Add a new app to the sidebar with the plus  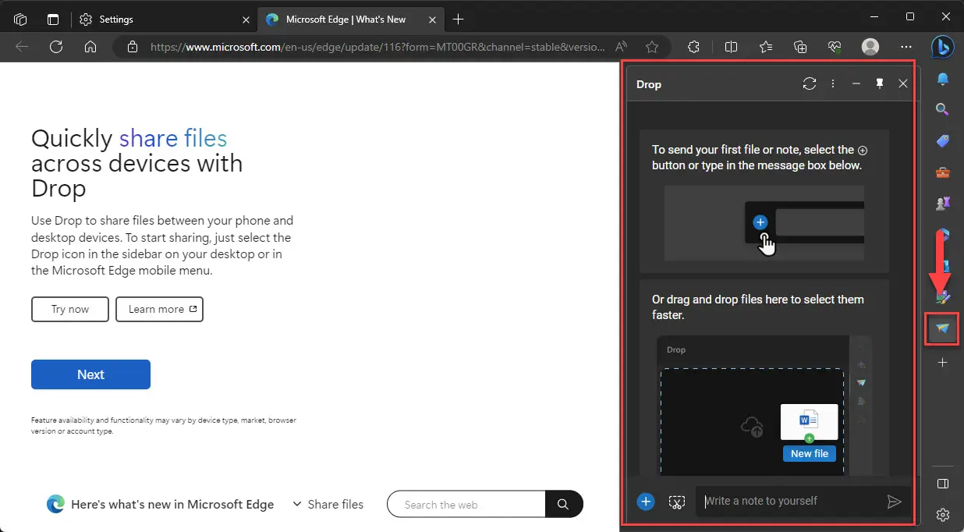click(943, 363)
